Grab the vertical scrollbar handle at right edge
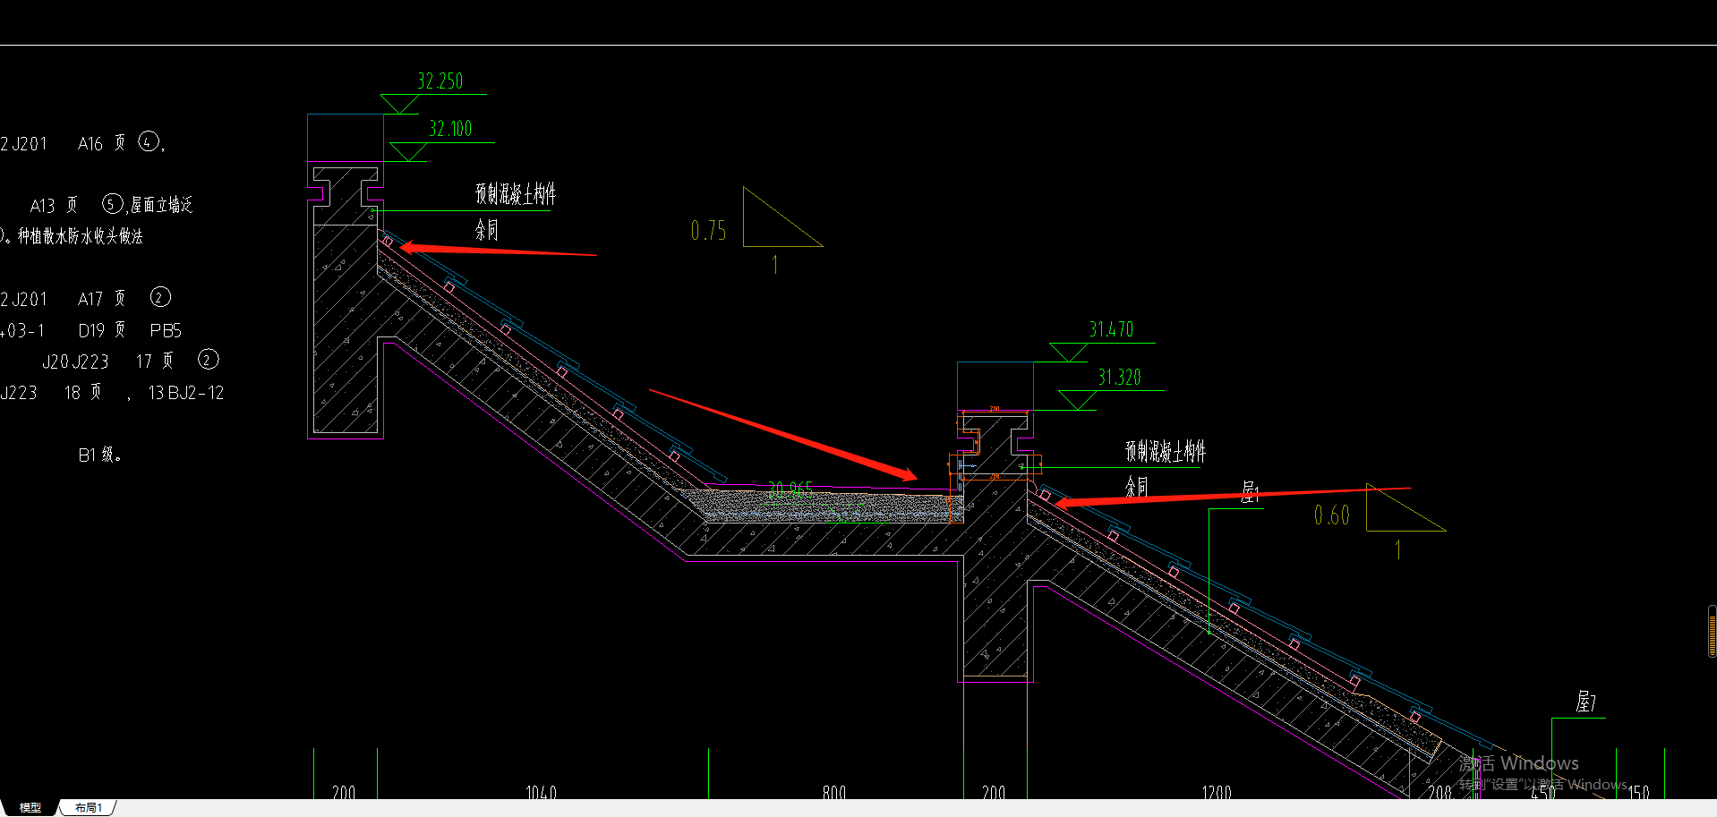 1712,632
